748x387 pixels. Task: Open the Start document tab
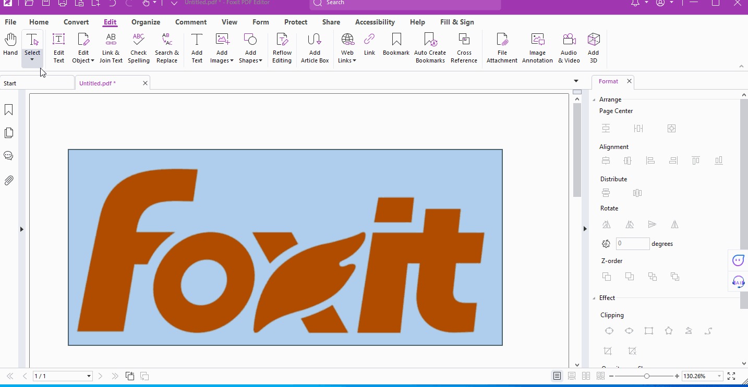pos(37,83)
